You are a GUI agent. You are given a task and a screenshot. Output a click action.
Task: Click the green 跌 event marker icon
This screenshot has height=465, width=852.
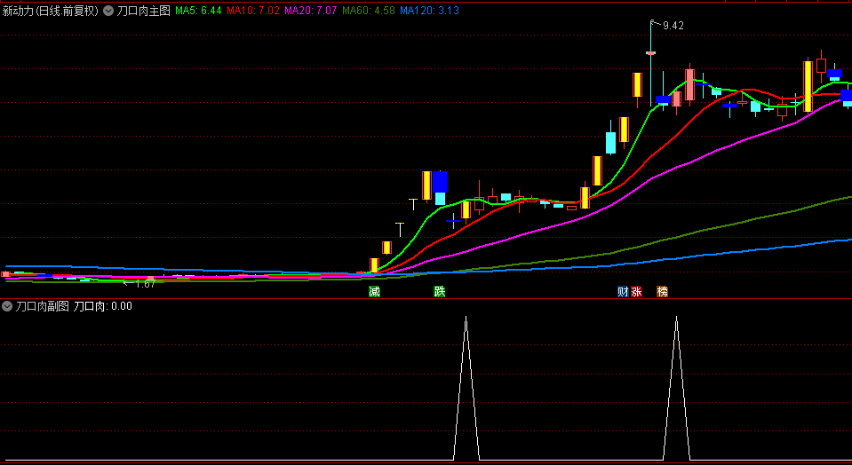pos(439,291)
